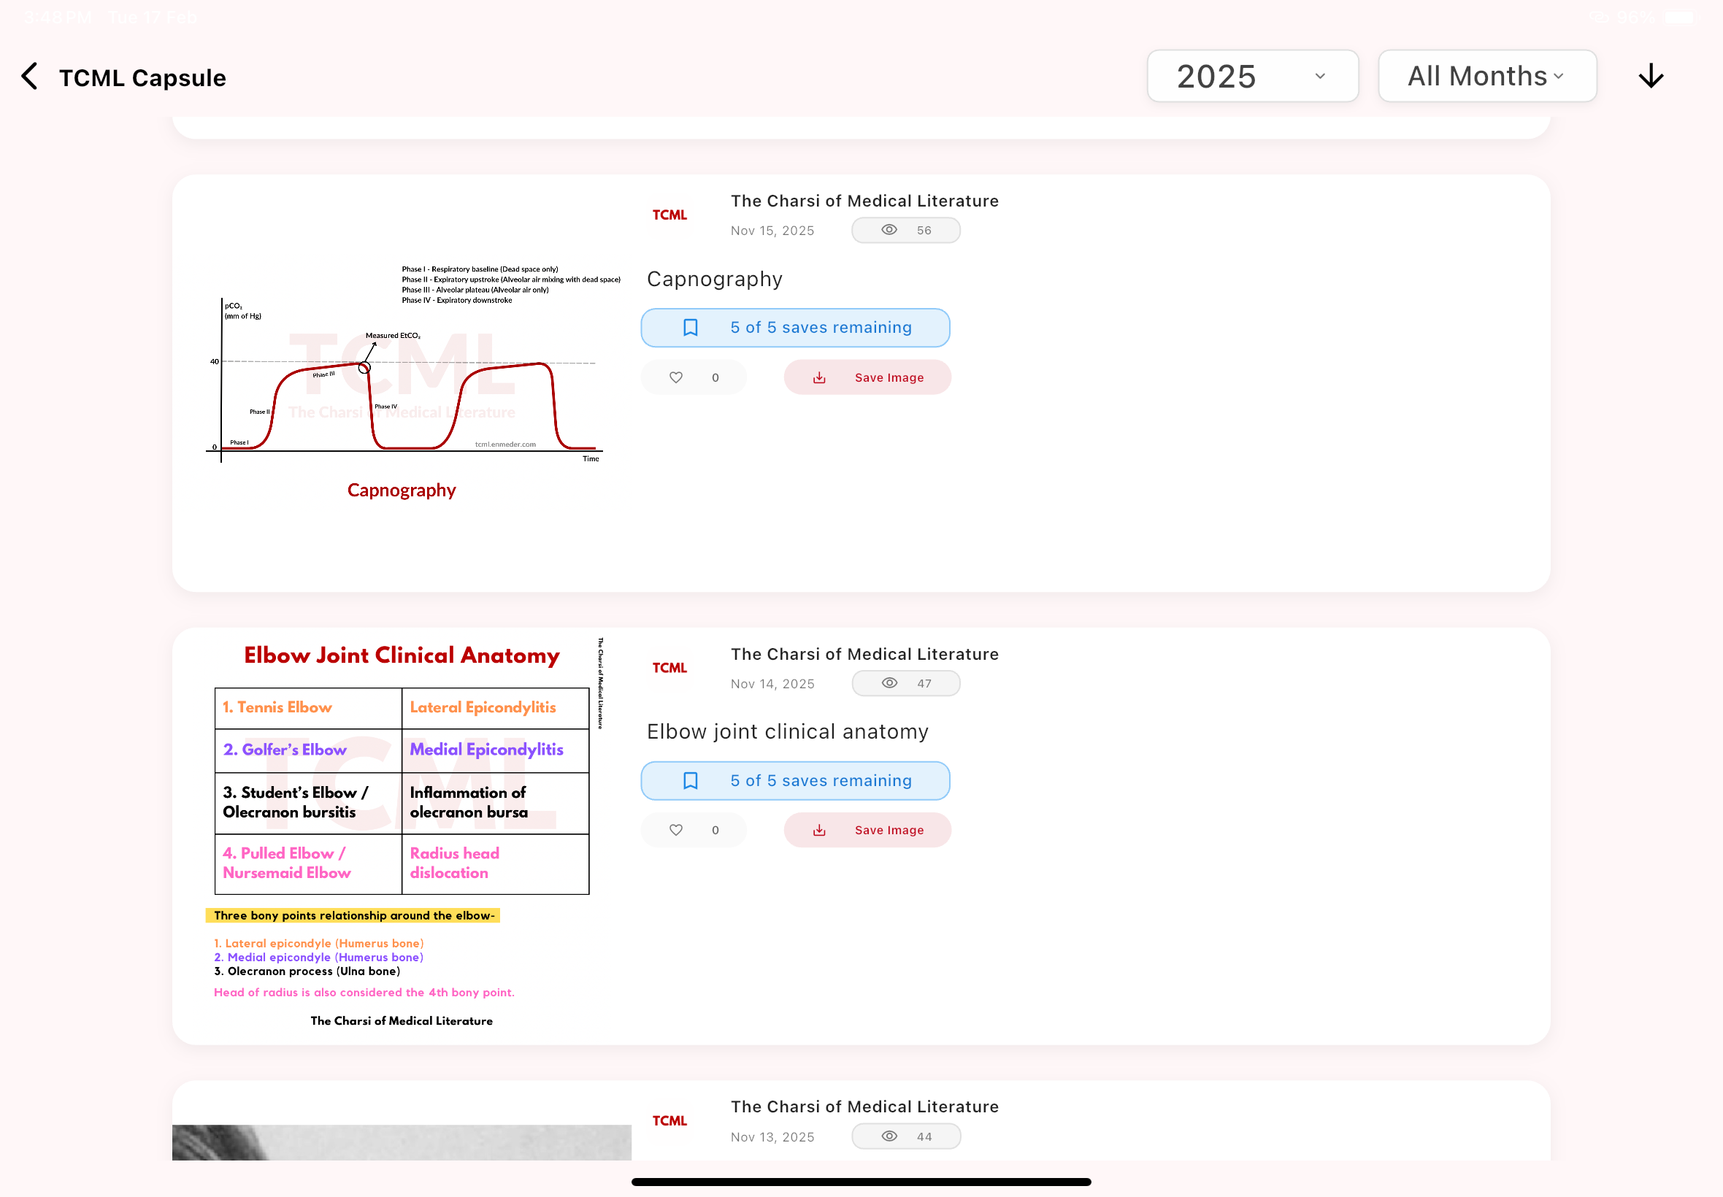
Task: Tap TCML avatar on Nov 14 post
Action: click(669, 669)
